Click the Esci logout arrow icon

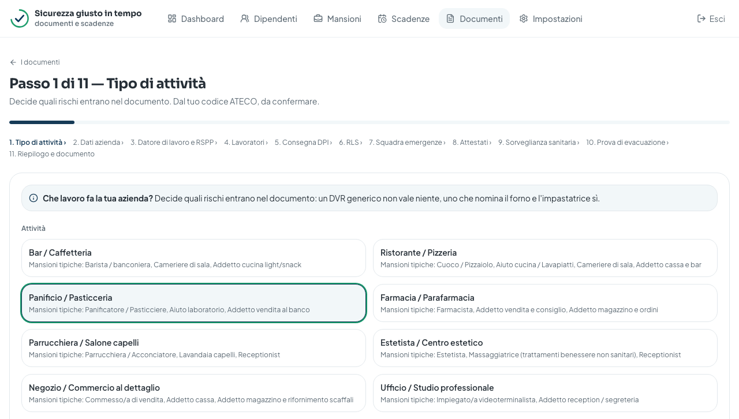pyautogui.click(x=701, y=18)
